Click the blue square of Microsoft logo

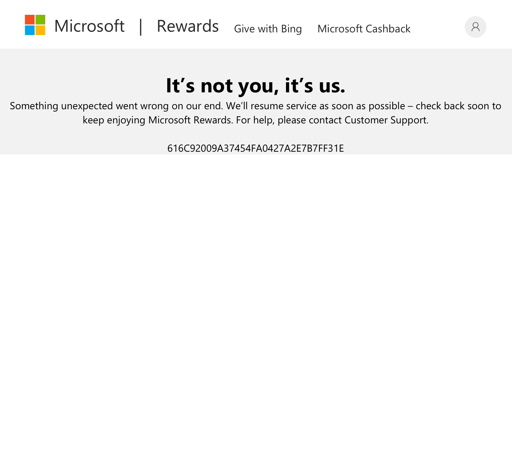point(30,30)
